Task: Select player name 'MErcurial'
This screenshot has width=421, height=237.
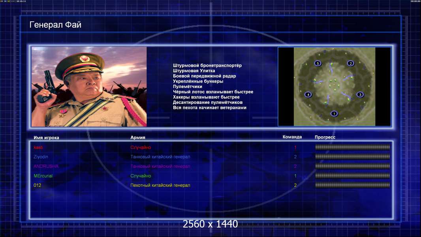Action: click(43, 176)
